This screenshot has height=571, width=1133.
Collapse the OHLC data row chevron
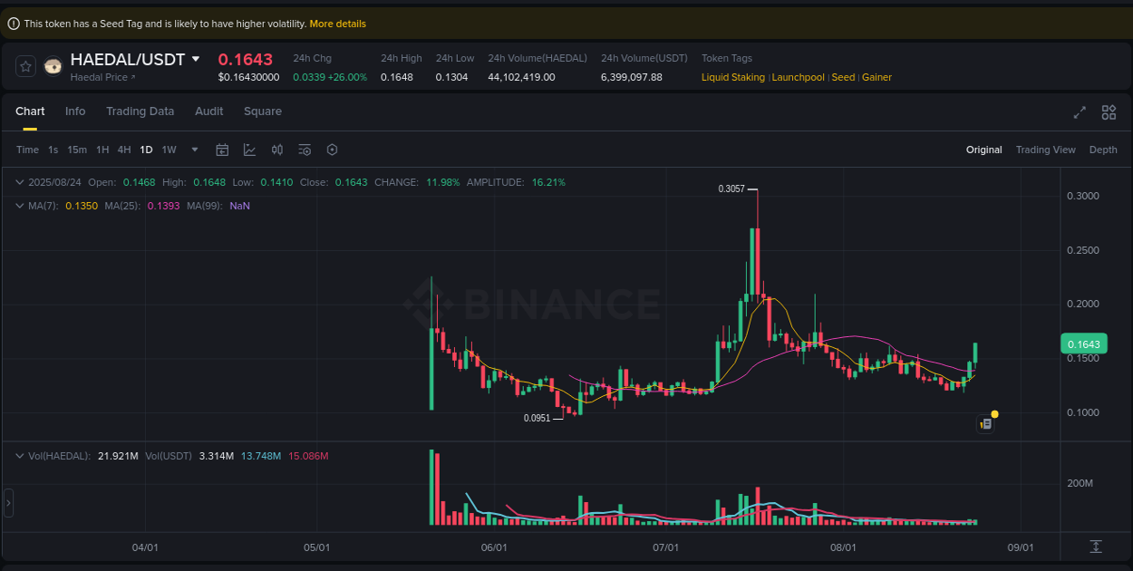18,182
